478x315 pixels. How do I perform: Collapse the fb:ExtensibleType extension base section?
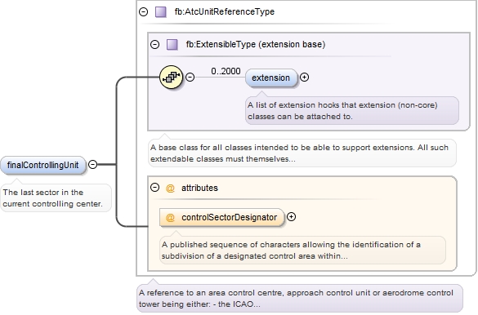[155, 44]
